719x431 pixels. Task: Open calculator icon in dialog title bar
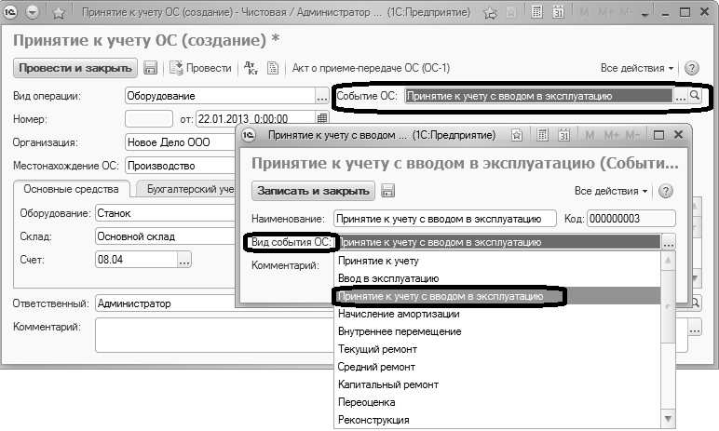point(542,135)
